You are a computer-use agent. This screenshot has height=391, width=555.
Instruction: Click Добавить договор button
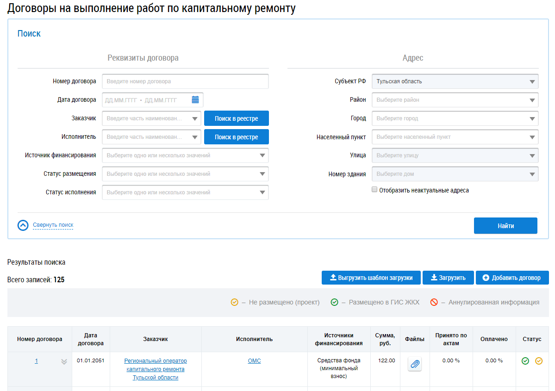pyautogui.click(x=512, y=278)
